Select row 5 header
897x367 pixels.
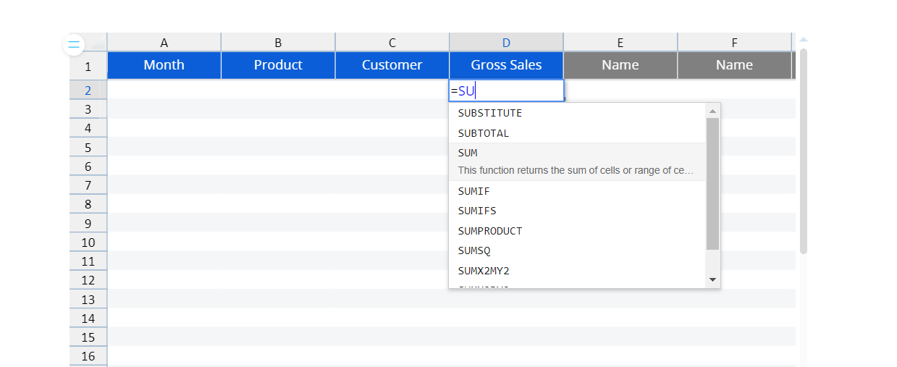(x=88, y=147)
